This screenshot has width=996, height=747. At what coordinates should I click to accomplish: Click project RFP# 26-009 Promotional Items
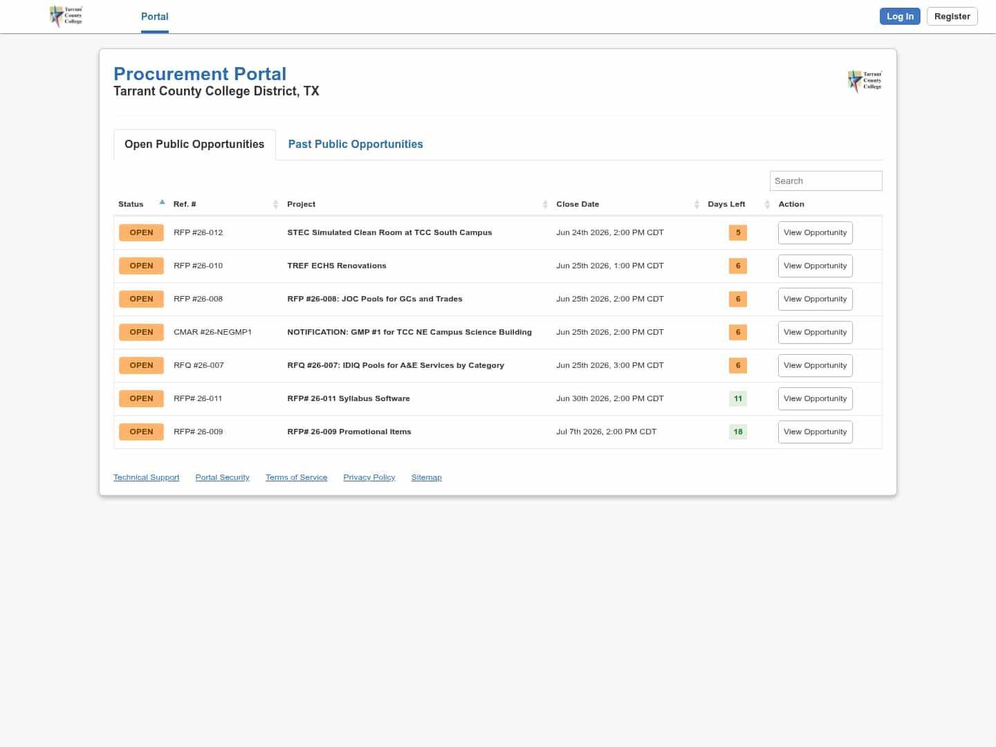349,432
